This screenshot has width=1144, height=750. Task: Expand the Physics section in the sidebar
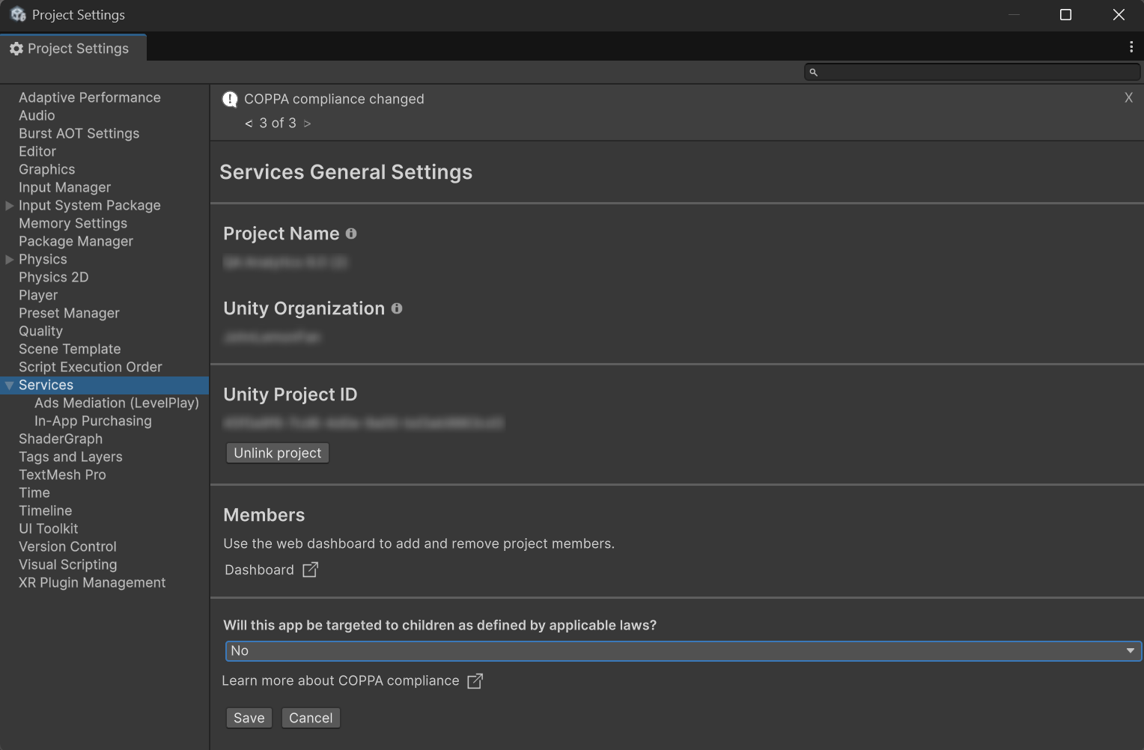pyautogui.click(x=9, y=259)
